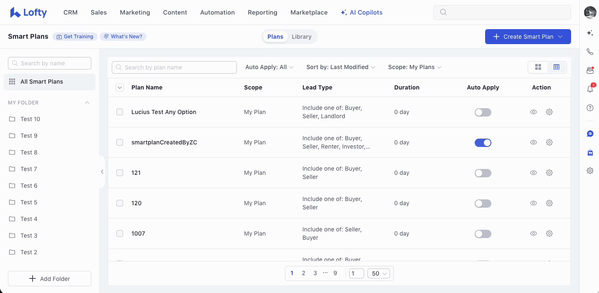Disable Auto Apply for smartplanCreatedByZC
The height and width of the screenshot is (293, 599).
[483, 143]
